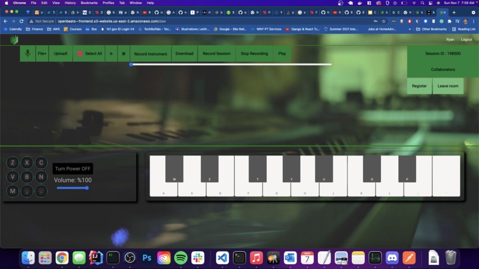Hit the period drum pad

coord(41,191)
